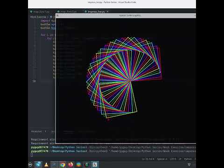Image resolution: width=224 pixels, height=168 pixels.
Task: Click the Python Turtle Graphics title bar
Action: pyautogui.click(x=126, y=15)
